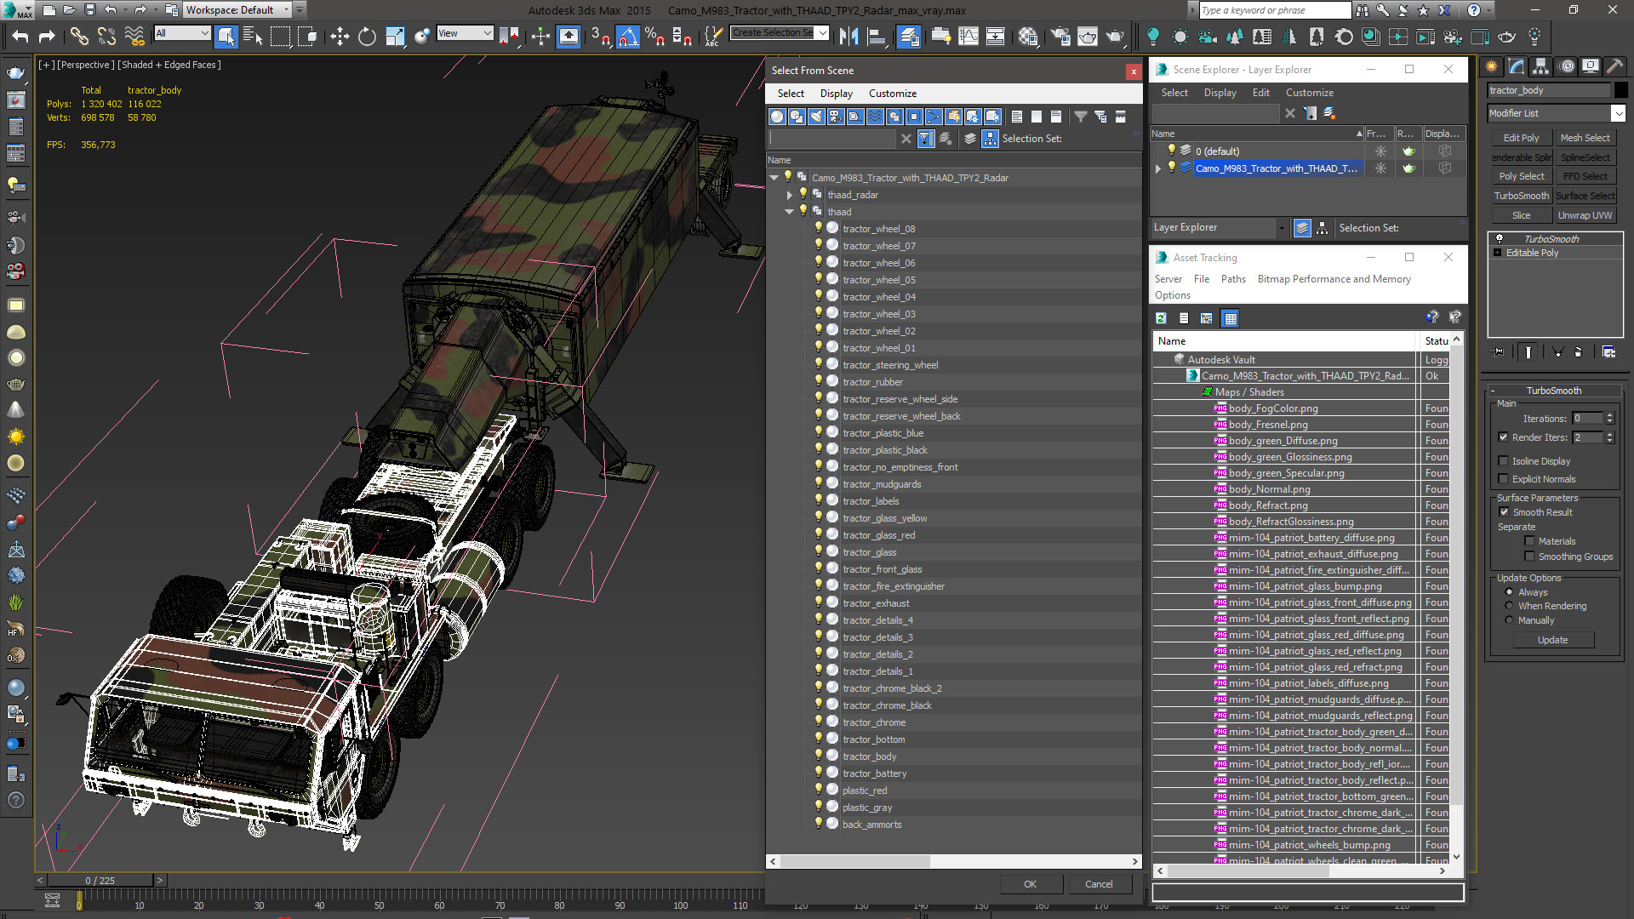Open the Modify command panel tab
1634x919 pixels.
pyautogui.click(x=1516, y=66)
